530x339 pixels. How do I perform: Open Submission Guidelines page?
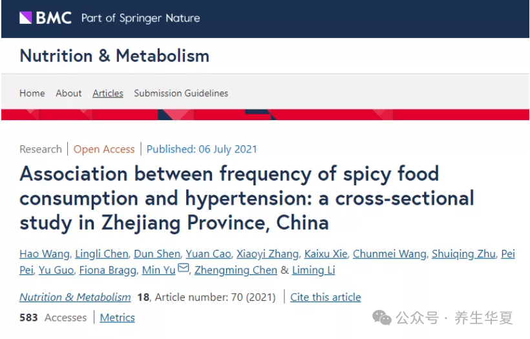181,93
